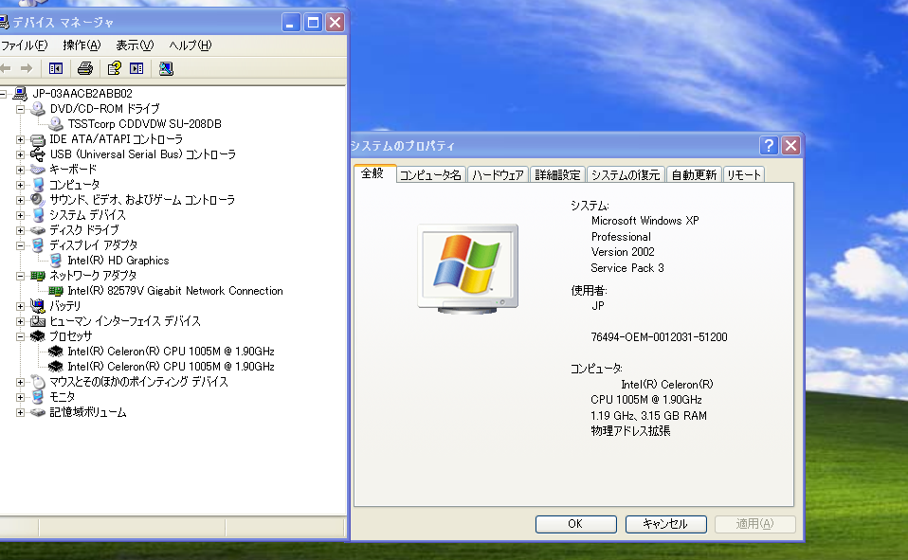This screenshot has width=908, height=560.
Task: Collapse the ネットワーク アダプタ node
Action: coord(20,276)
